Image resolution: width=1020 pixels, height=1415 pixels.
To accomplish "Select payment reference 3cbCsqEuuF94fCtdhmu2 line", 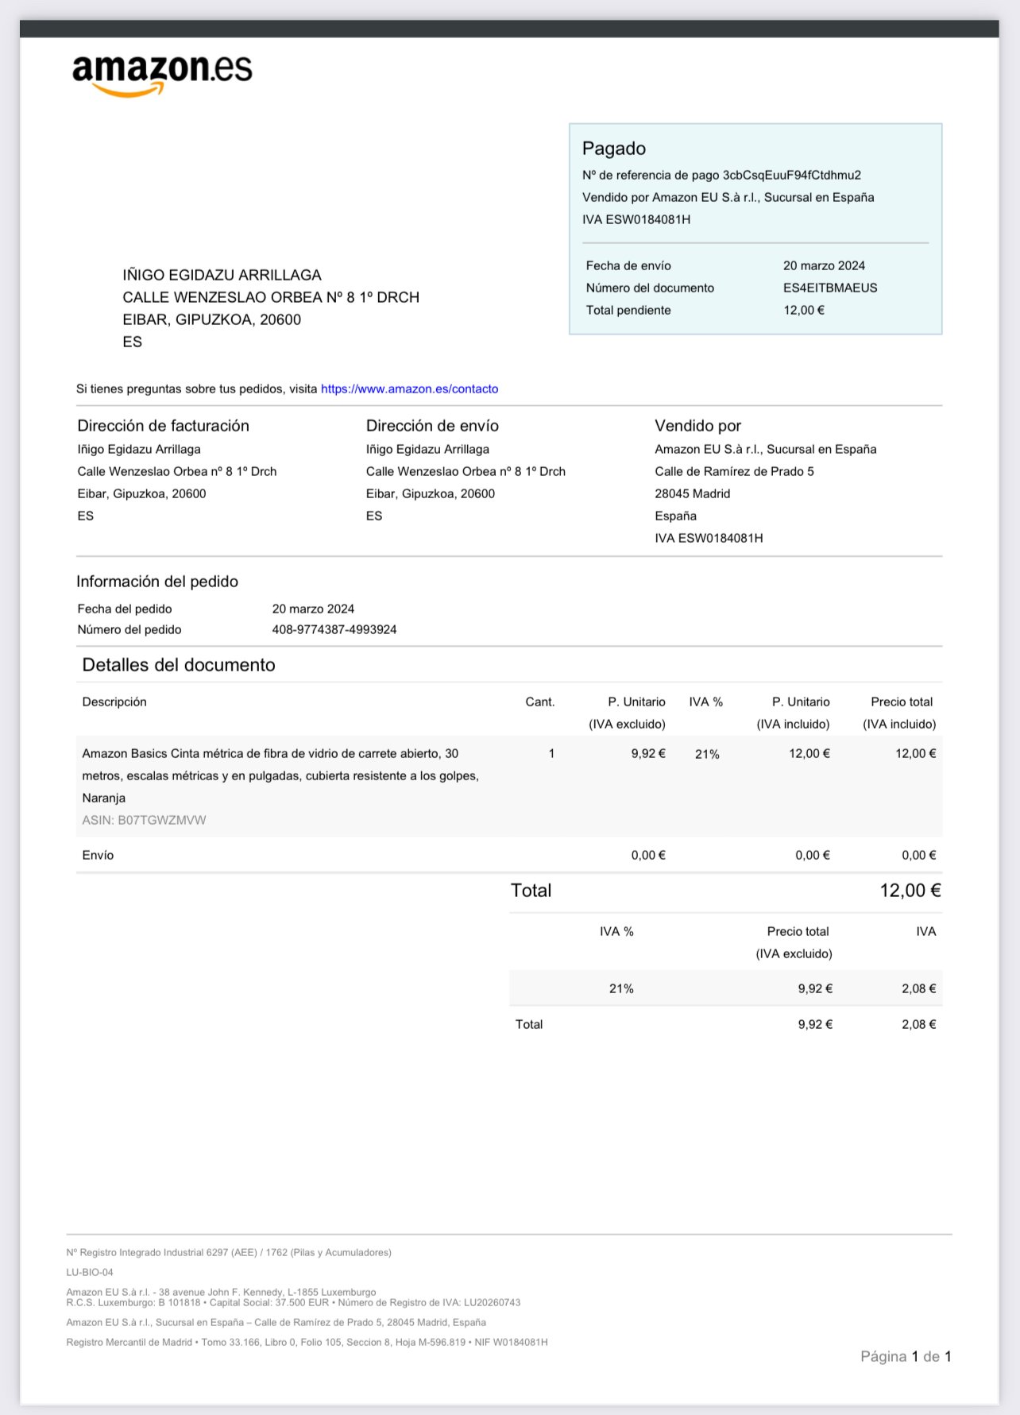I will click(721, 175).
